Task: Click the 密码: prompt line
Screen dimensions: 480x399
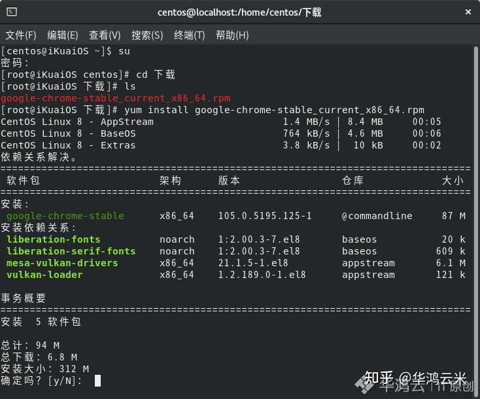Action: [14, 63]
